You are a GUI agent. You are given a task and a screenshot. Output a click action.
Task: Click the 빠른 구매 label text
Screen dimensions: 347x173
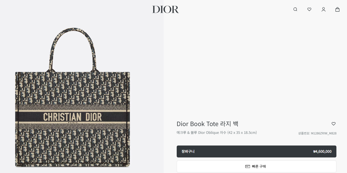[x=259, y=166]
